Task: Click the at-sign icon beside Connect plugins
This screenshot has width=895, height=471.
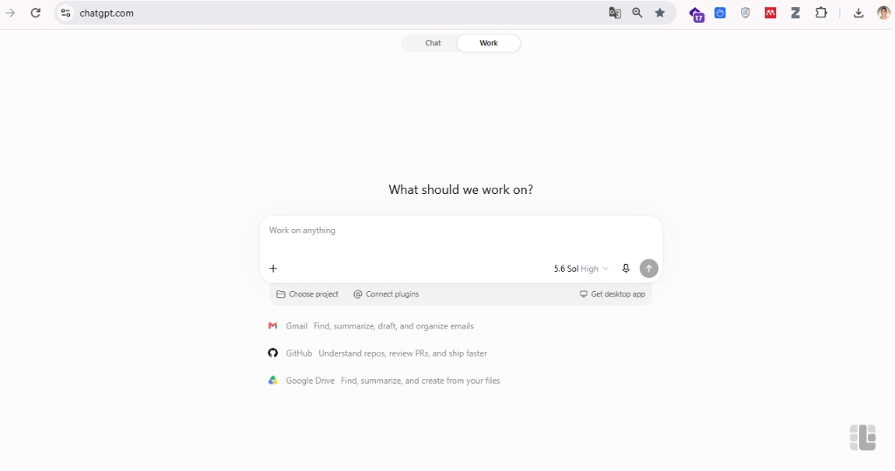Action: [x=357, y=294]
